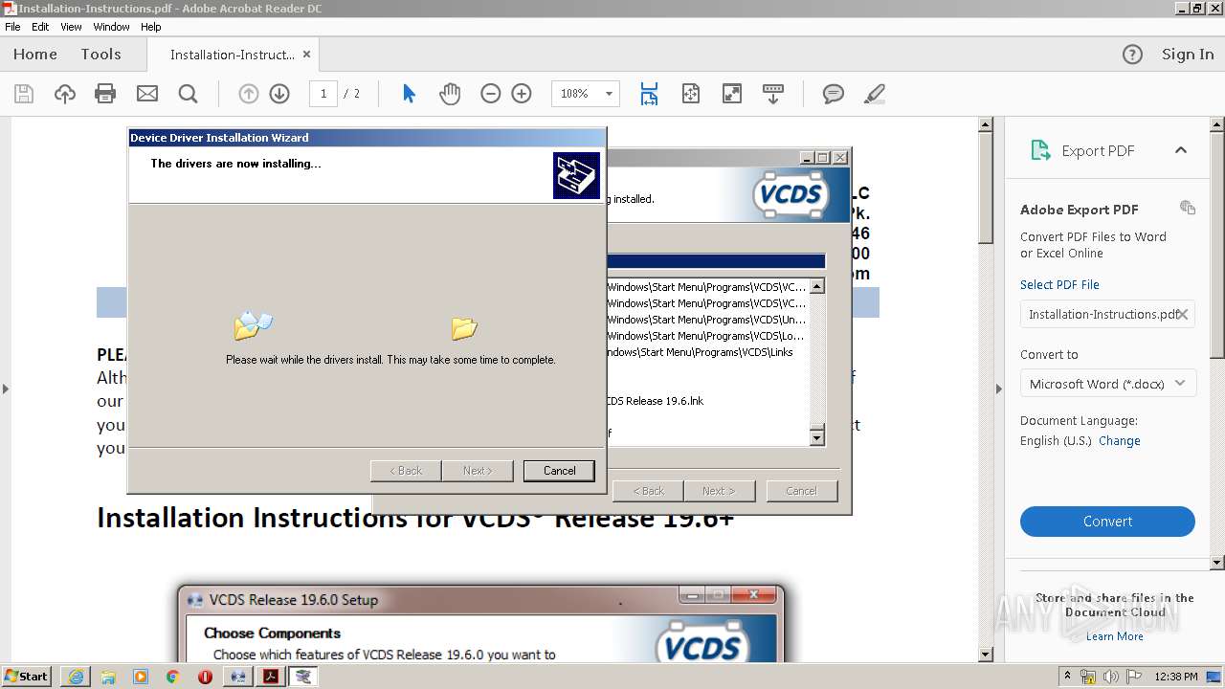Print the PDF document
This screenshot has width=1225, height=689.
pos(105,94)
